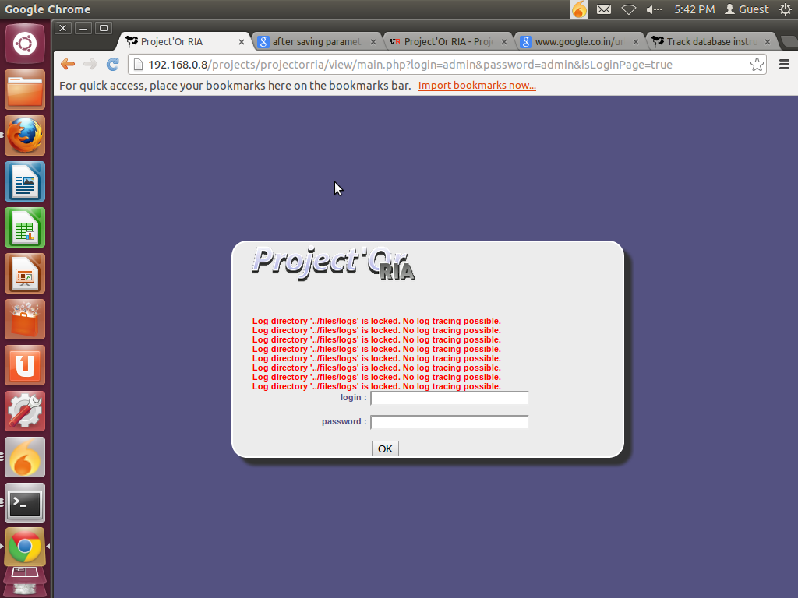This screenshot has width=798, height=598.
Task: Open the clock menu showing 5:42 PM
Action: (696, 9)
